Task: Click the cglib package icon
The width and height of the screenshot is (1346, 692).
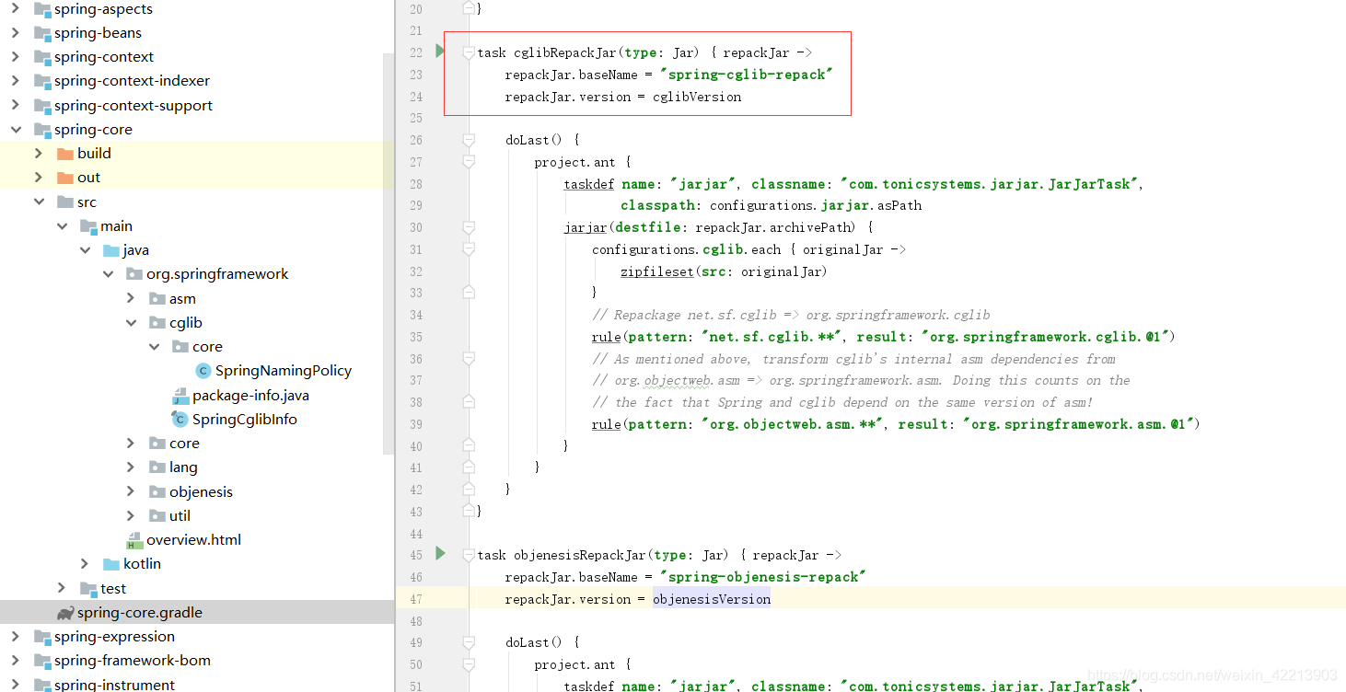Action: tap(157, 323)
